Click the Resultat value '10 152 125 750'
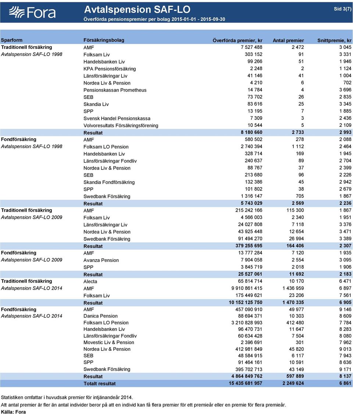 coord(246,303)
